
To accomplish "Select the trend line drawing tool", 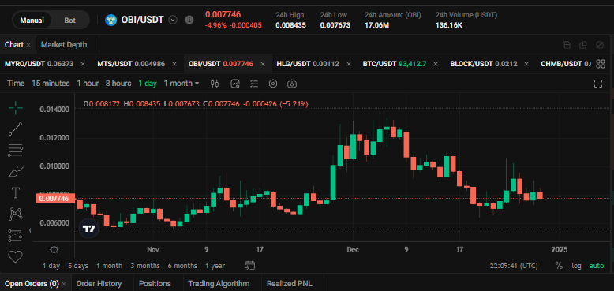I will point(16,129).
